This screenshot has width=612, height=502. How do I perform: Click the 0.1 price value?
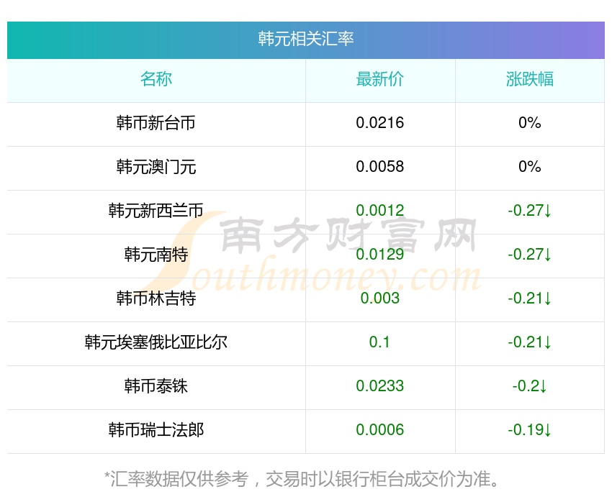379,342
